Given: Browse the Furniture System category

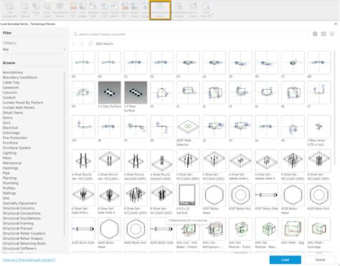Looking at the screenshot, I should [16, 148].
